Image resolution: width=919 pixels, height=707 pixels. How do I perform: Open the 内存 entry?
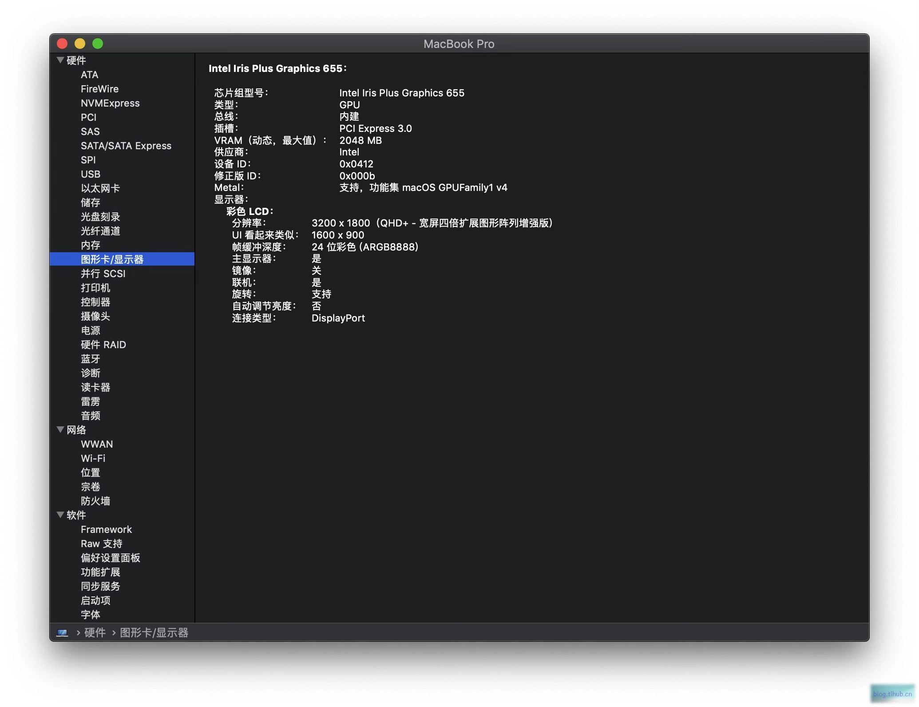click(91, 245)
